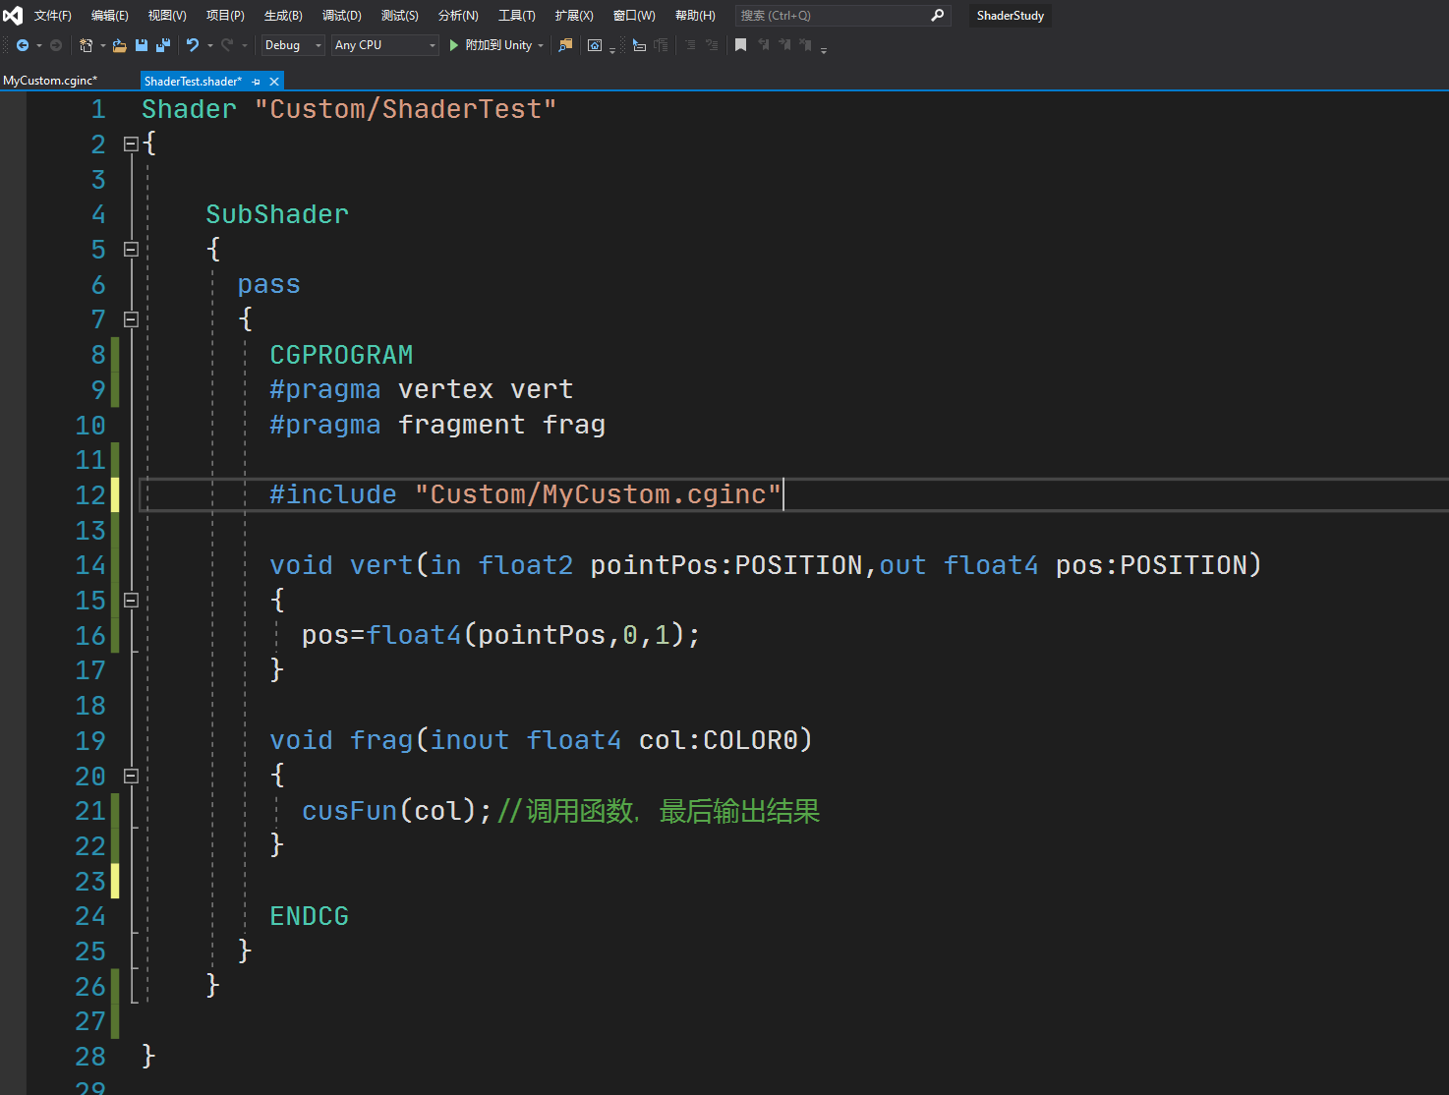Viewport: 1449px width, 1095px height.
Task: Collapse the vert function body at line 15
Action: (x=131, y=600)
